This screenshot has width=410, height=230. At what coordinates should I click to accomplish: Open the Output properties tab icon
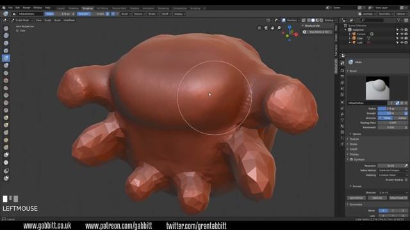point(342,77)
